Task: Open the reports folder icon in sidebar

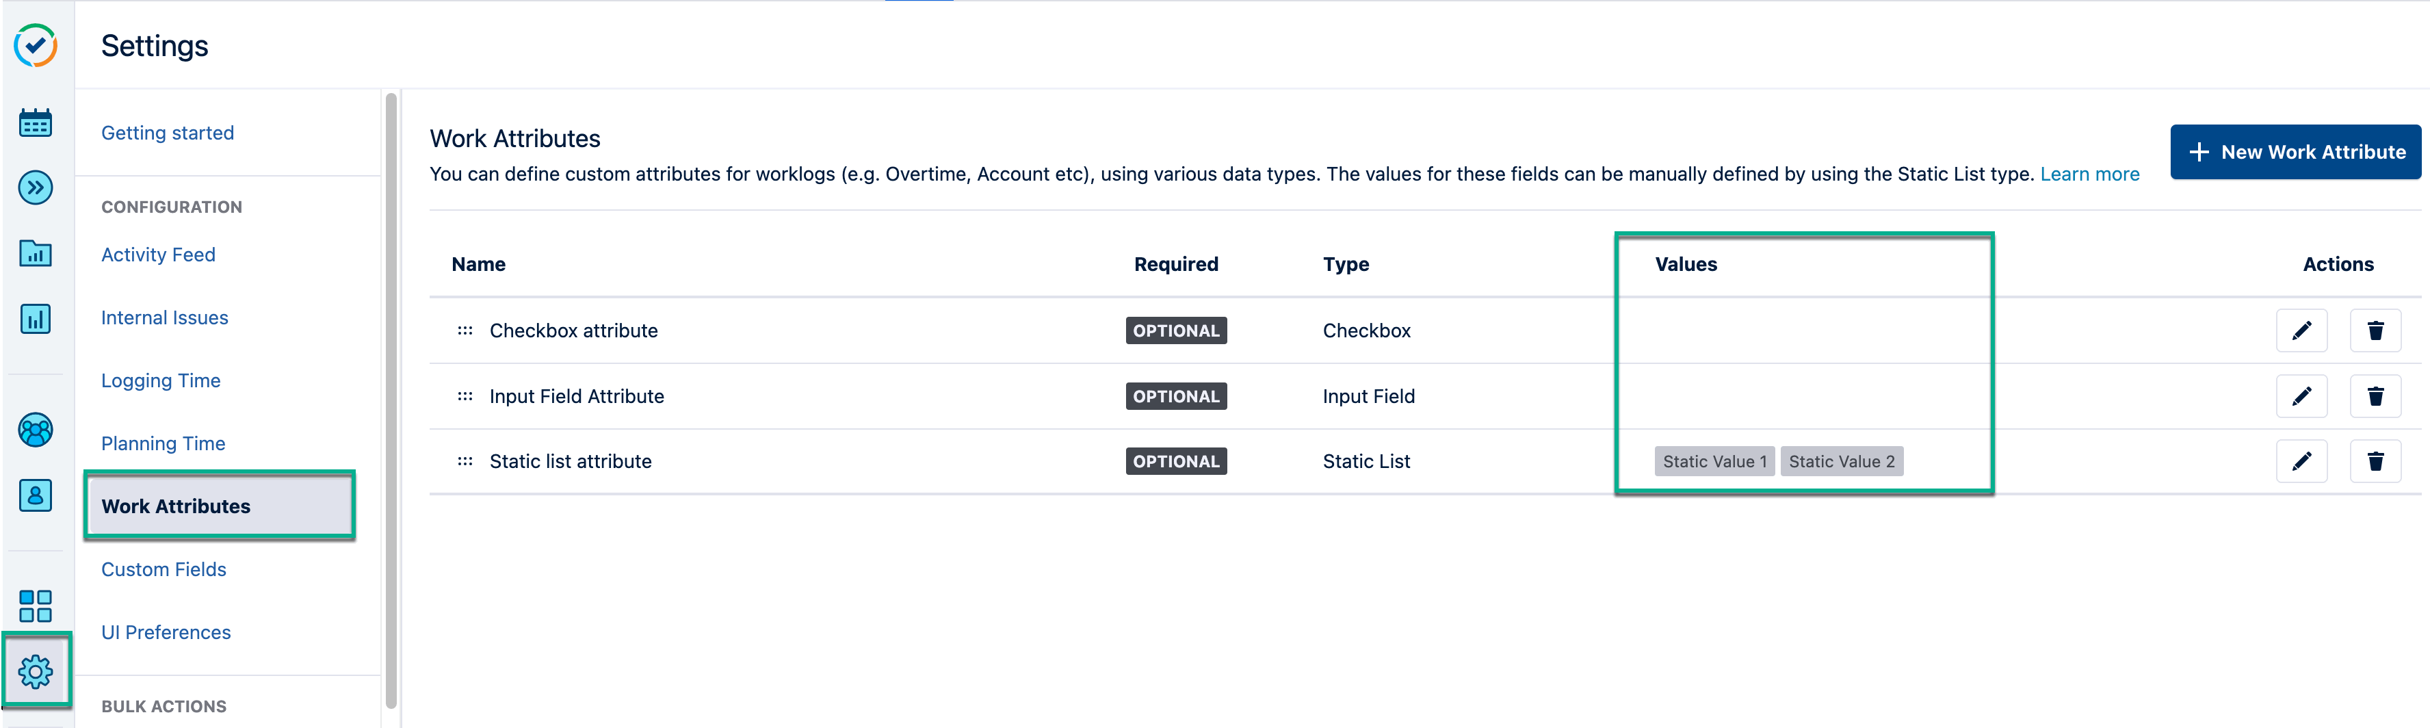Action: [x=35, y=252]
